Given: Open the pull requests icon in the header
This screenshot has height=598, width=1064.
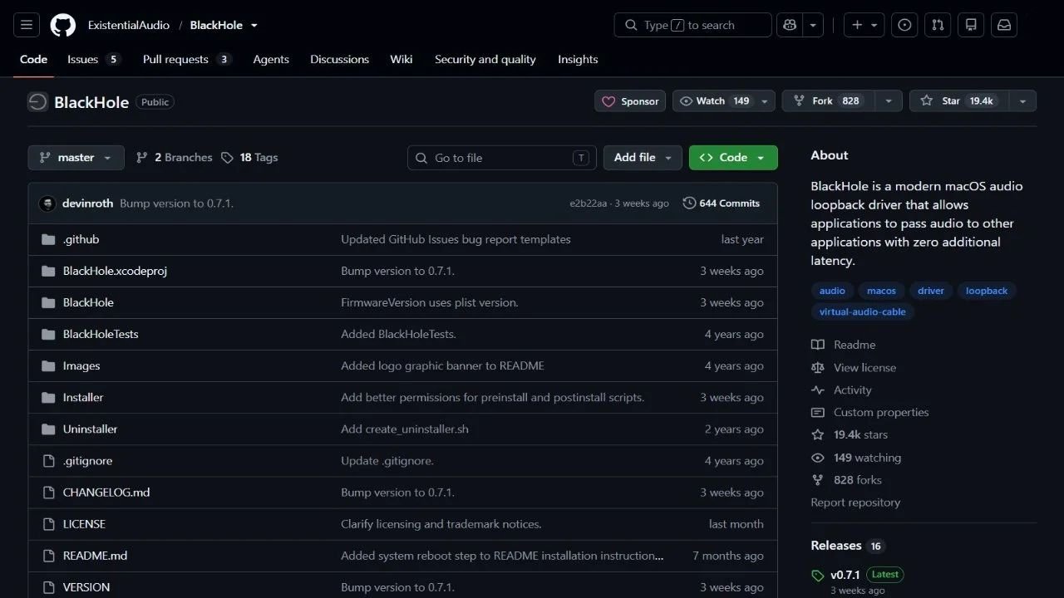Looking at the screenshot, I should [x=938, y=25].
